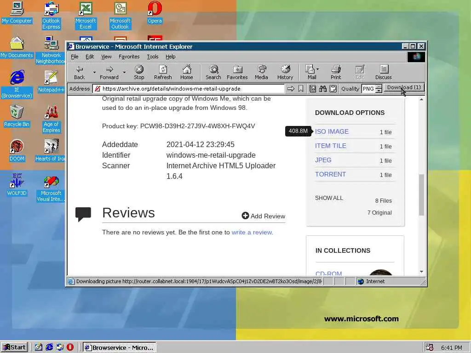Screen dimensions: 471x353
Task: Select the DOOM desktop icon
Action: pos(17,150)
